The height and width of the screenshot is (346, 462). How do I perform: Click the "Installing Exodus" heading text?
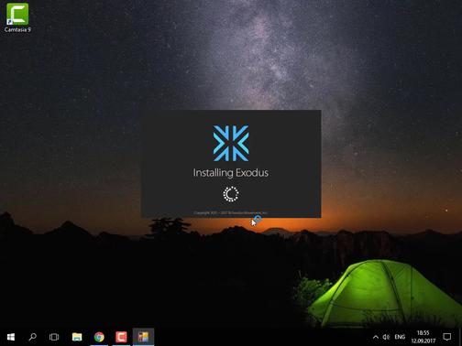pos(231,173)
